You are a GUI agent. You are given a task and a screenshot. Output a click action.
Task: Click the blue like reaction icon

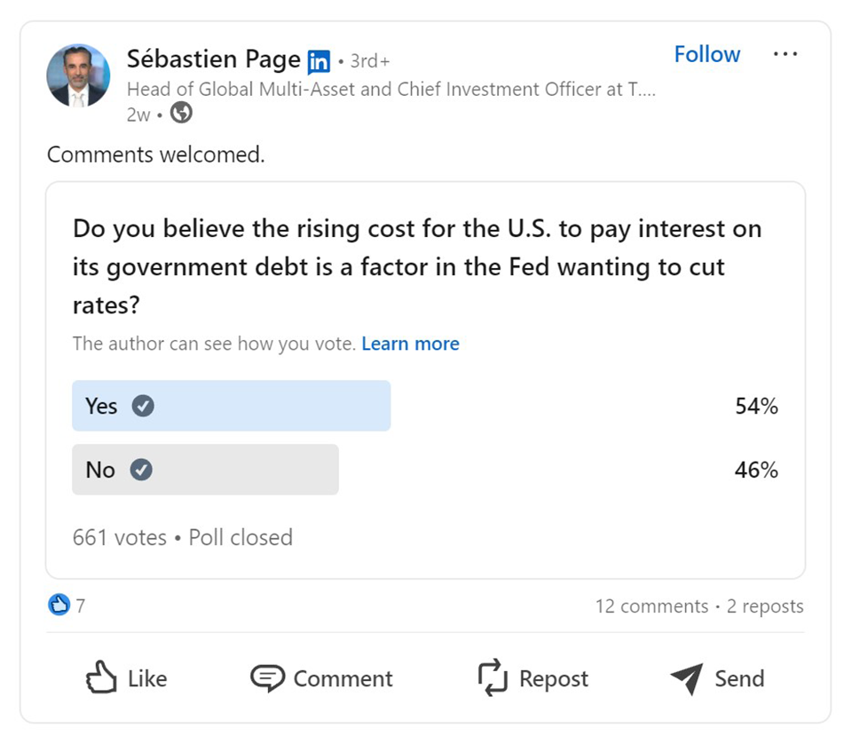tap(59, 605)
